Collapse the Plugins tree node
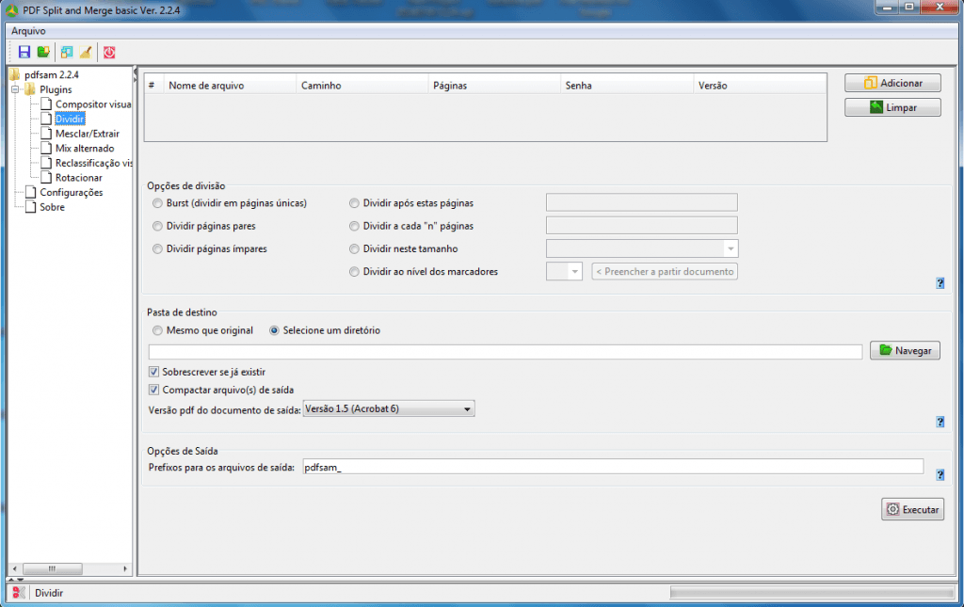 click(x=15, y=89)
